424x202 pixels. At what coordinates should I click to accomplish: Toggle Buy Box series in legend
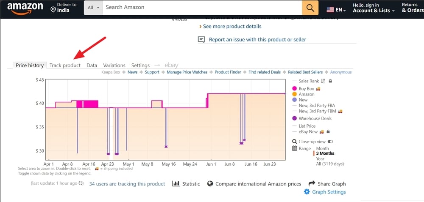pos(307,89)
